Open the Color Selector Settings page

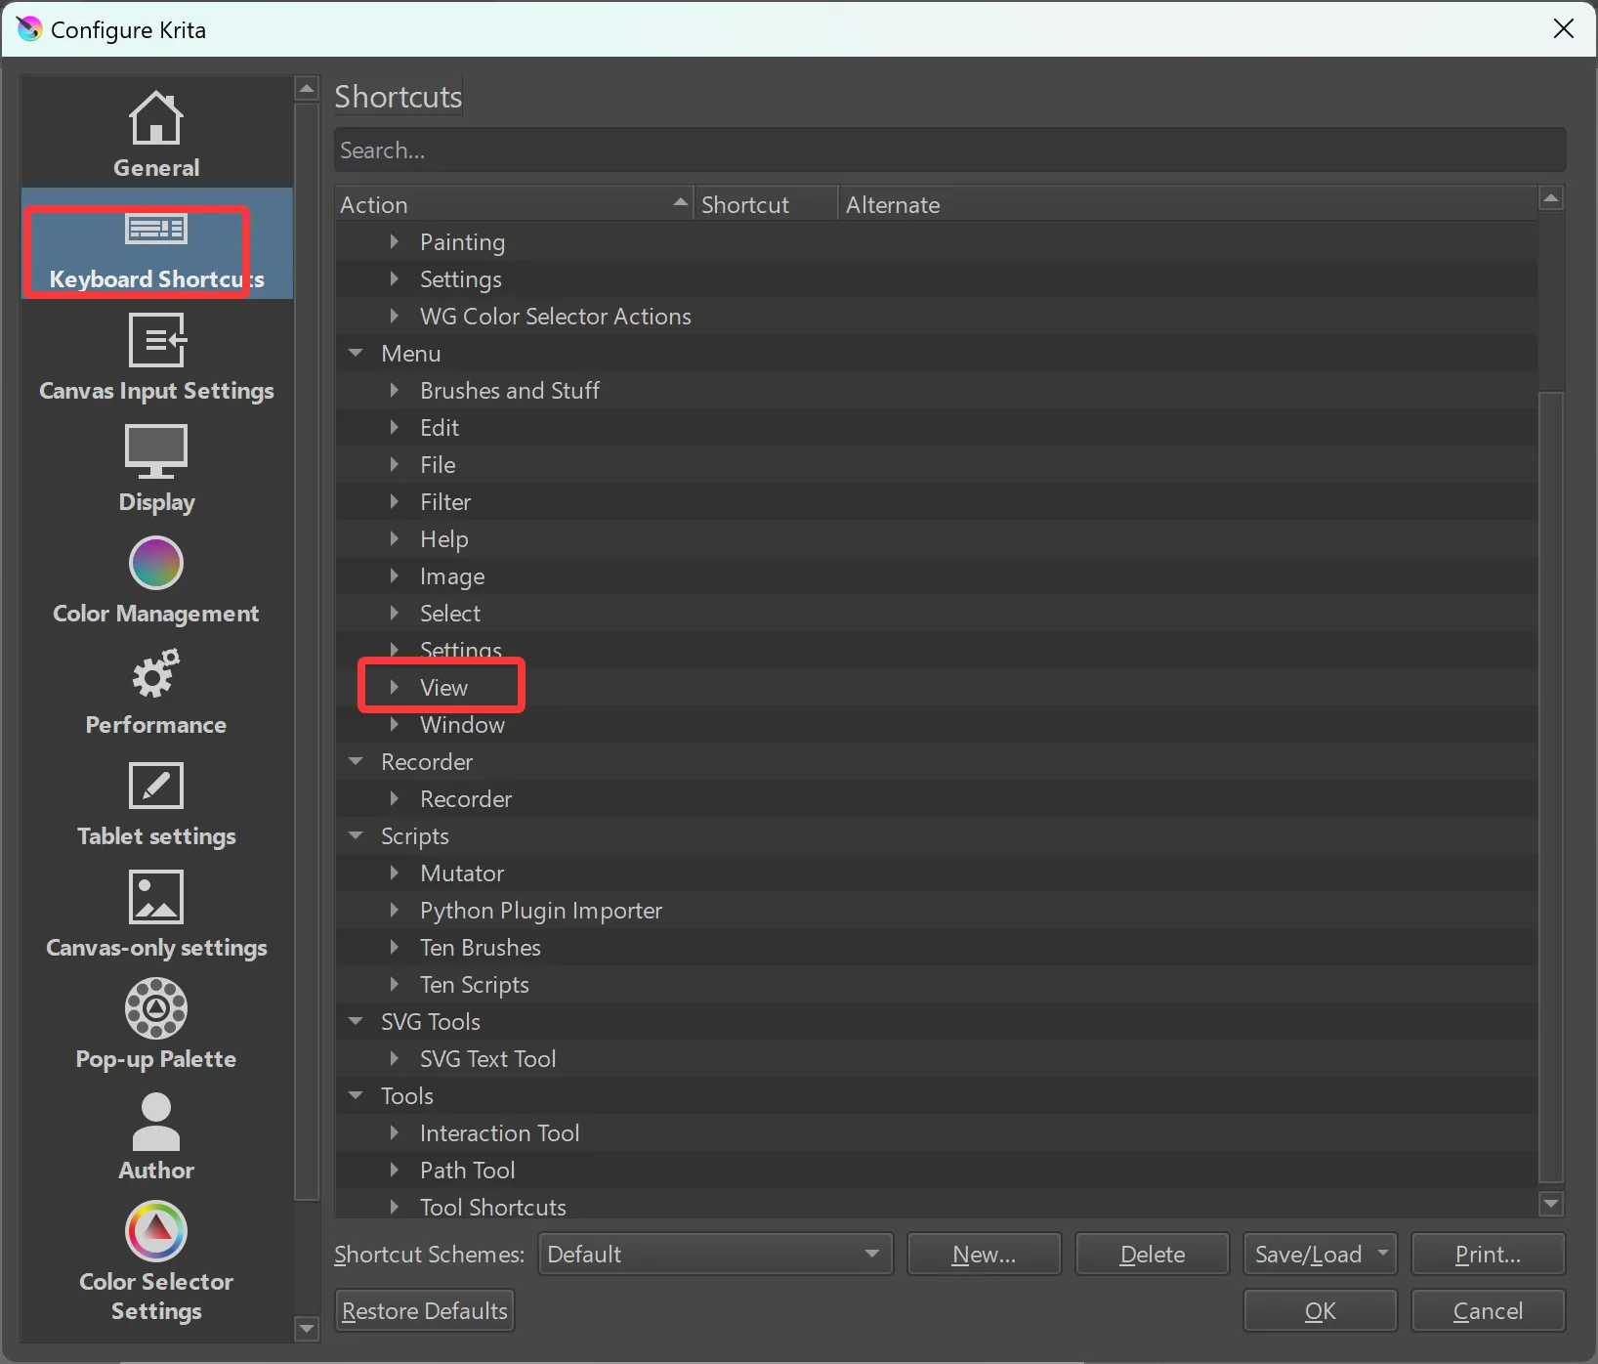tap(156, 1259)
